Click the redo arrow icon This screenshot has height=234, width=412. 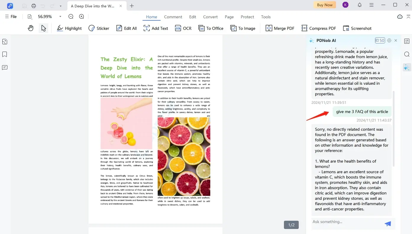(x=52, y=6)
